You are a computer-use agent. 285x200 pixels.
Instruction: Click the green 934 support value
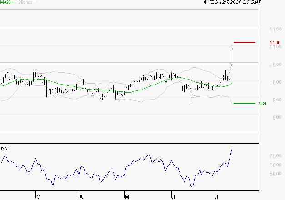[x=263, y=104]
